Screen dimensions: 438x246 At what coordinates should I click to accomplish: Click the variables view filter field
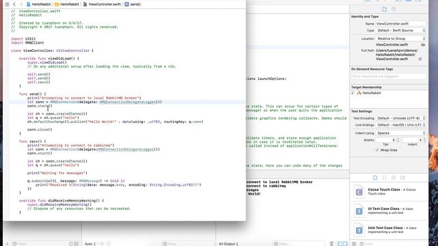(x=188, y=244)
